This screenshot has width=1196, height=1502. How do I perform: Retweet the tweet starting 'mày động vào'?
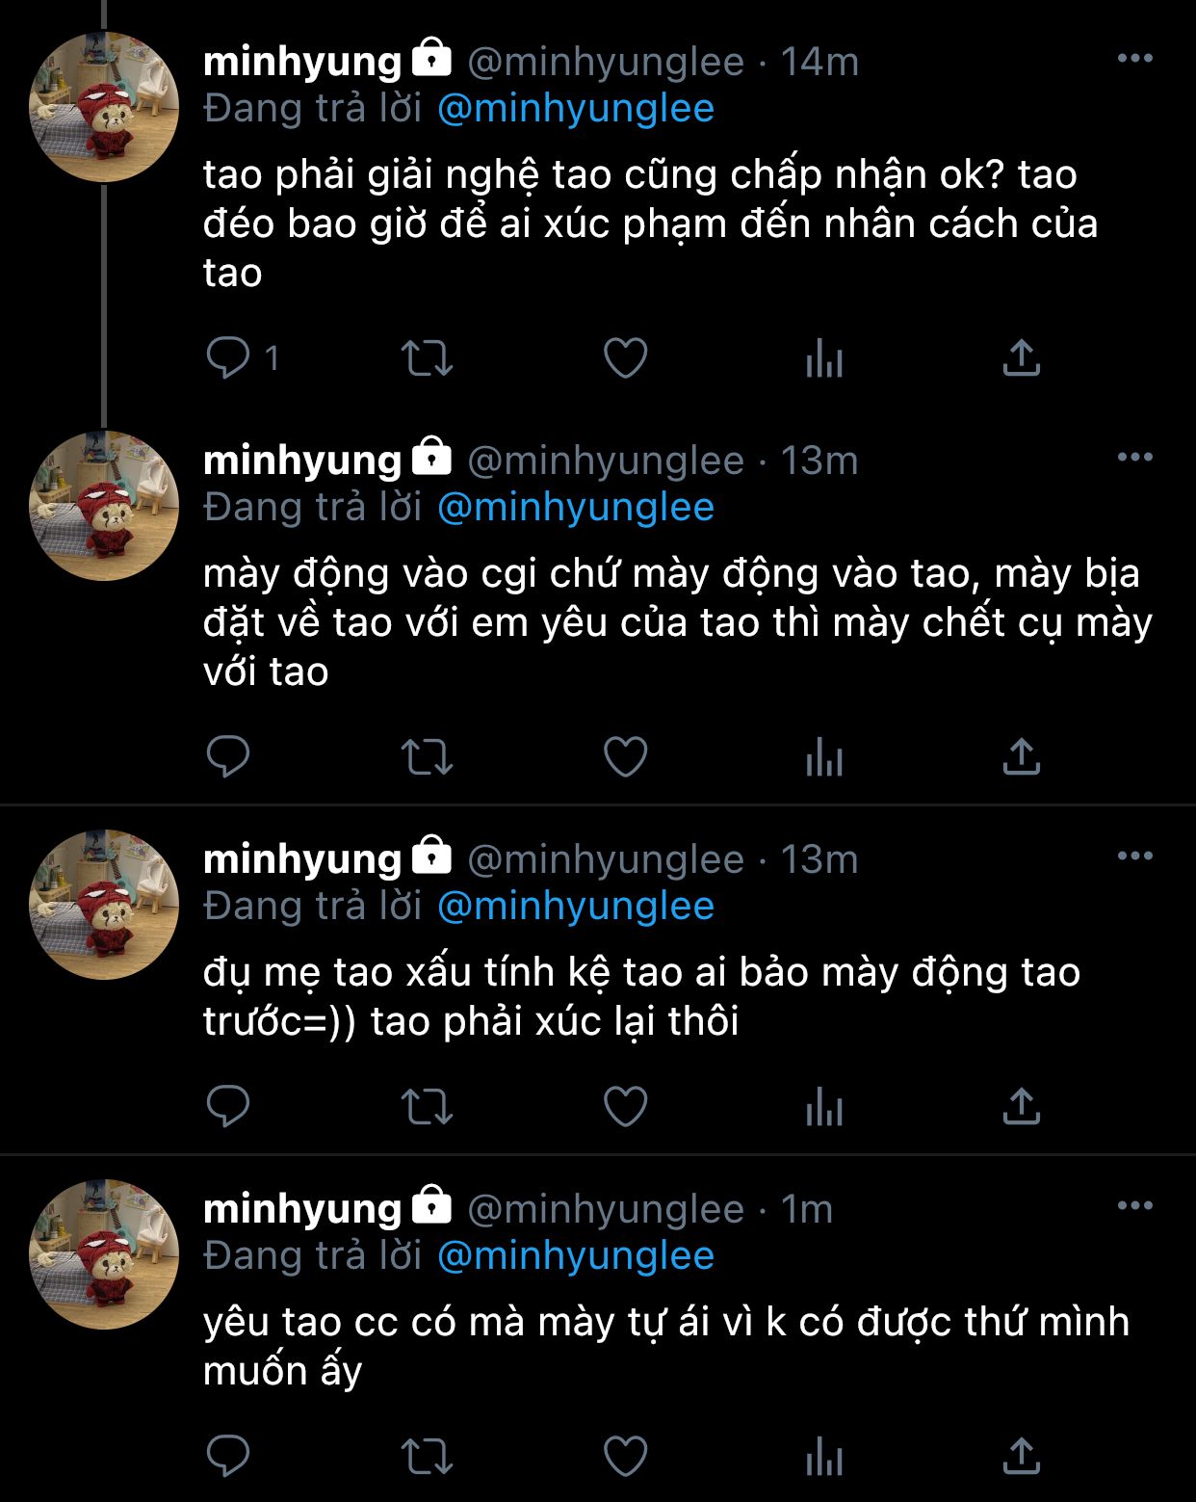point(427,757)
